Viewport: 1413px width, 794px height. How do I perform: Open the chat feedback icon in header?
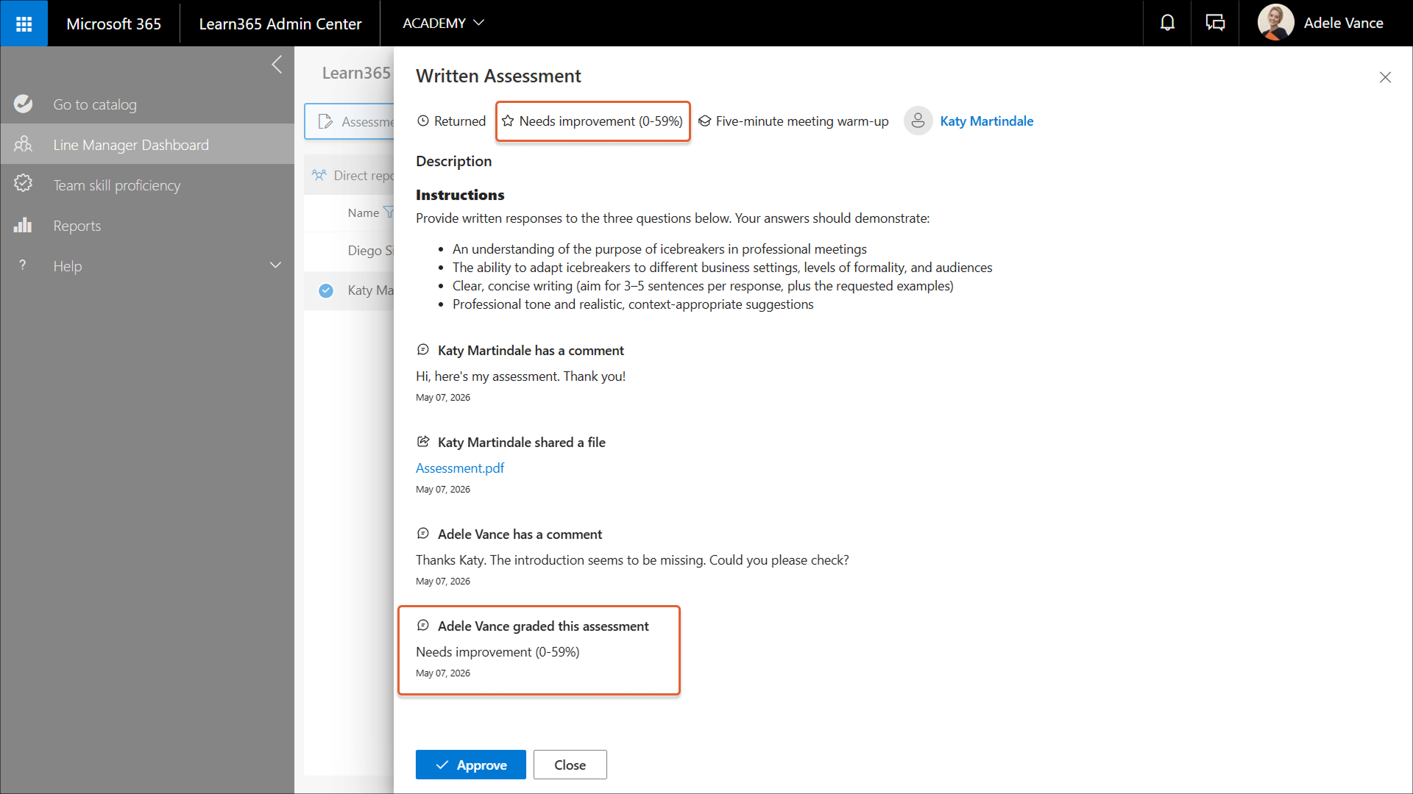pyautogui.click(x=1215, y=23)
